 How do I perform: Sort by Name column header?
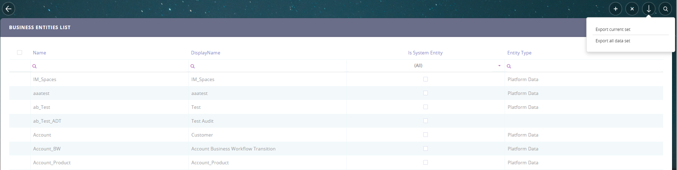(x=39, y=53)
